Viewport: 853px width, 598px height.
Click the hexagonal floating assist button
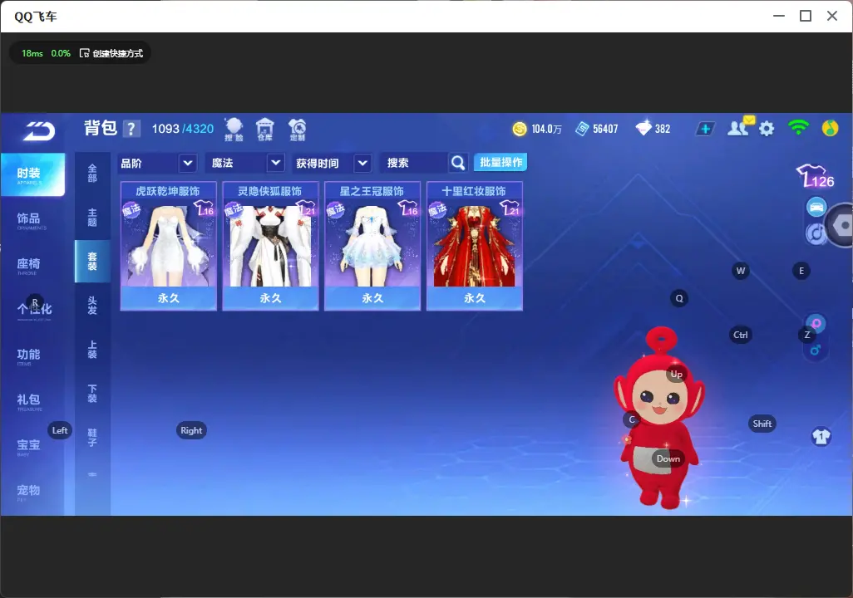tap(841, 225)
